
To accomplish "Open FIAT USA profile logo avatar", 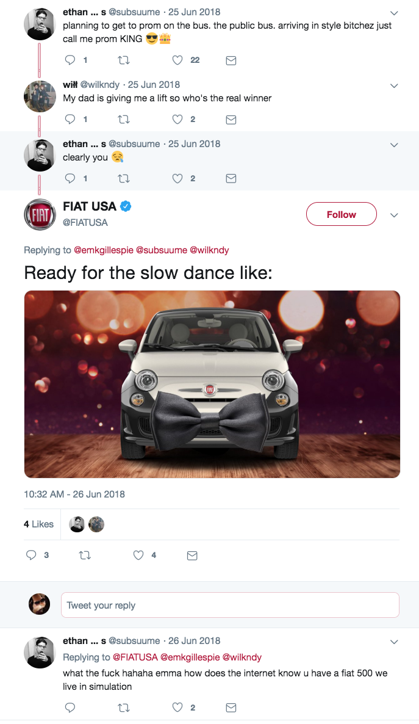I will 40,214.
